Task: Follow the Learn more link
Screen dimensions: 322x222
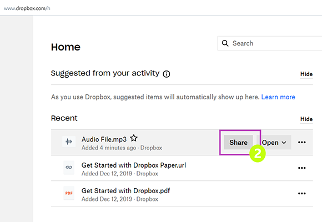Action: (x=278, y=97)
